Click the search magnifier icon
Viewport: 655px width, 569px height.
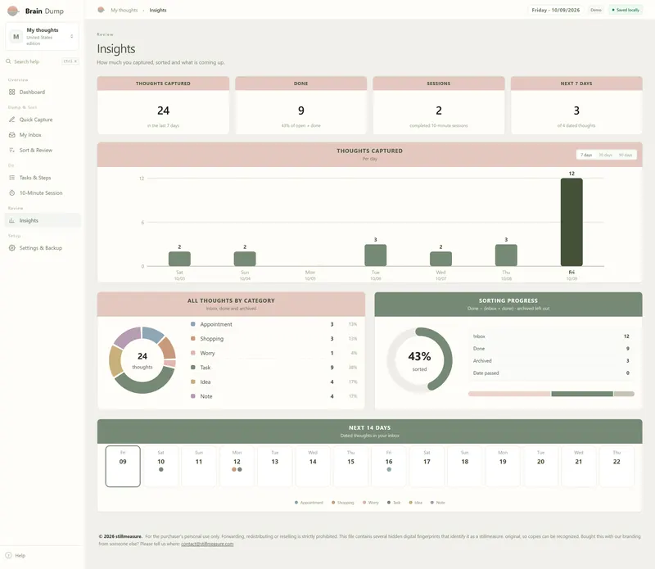(x=8, y=61)
